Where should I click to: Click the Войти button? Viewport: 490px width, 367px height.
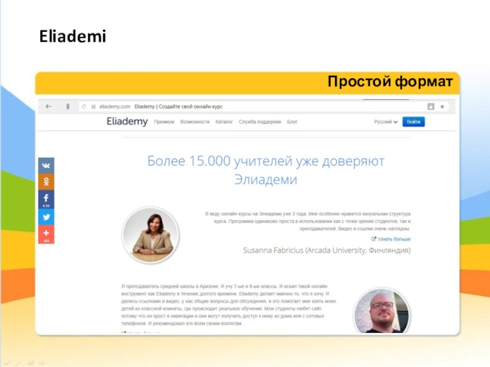pyautogui.click(x=413, y=122)
